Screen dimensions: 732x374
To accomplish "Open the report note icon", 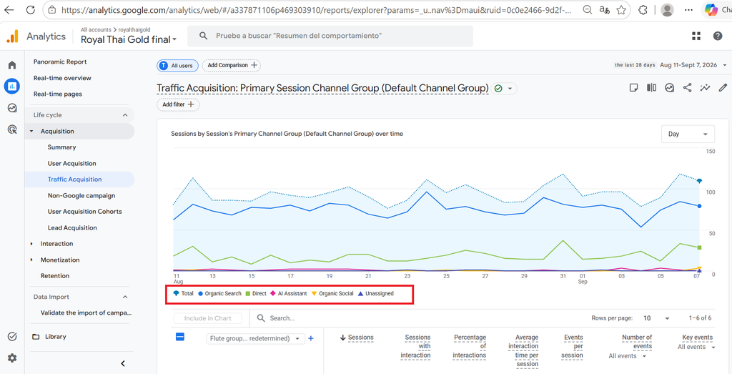I will coord(633,88).
